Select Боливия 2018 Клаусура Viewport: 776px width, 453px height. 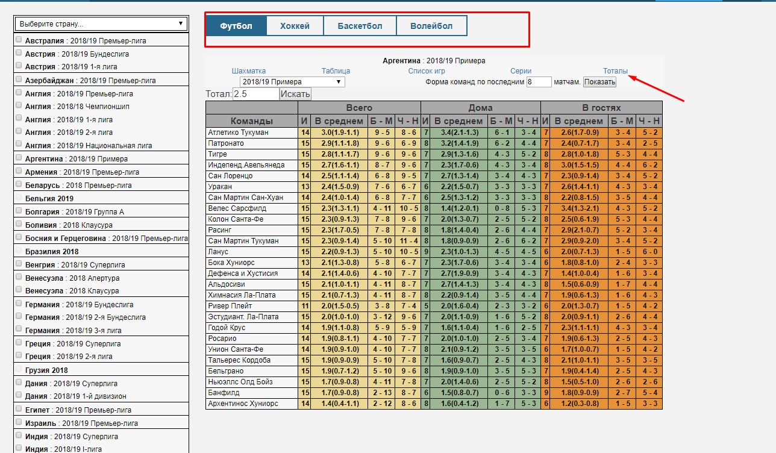pos(69,225)
